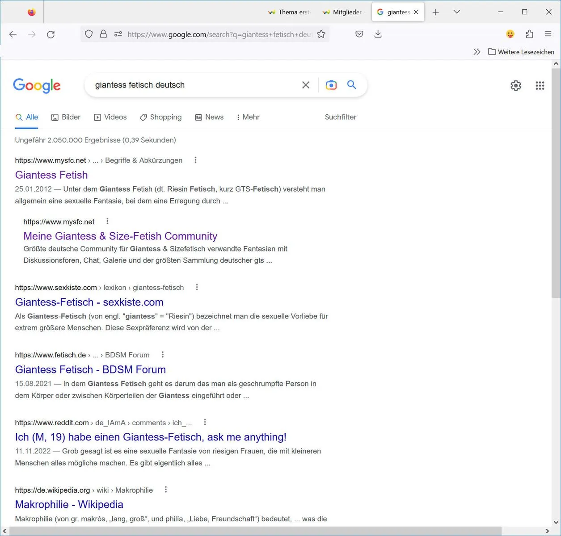This screenshot has width=561, height=536.
Task: Click the scroll-left arrow of the horizontal scrollbar
Action: (5, 531)
